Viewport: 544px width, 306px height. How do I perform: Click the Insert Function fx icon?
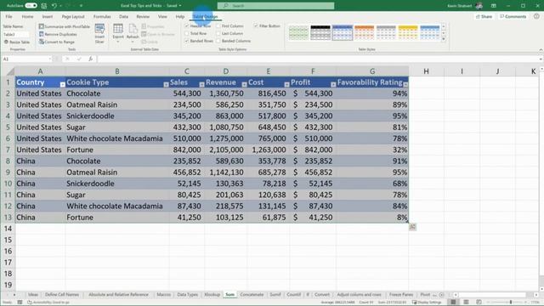click(x=90, y=59)
